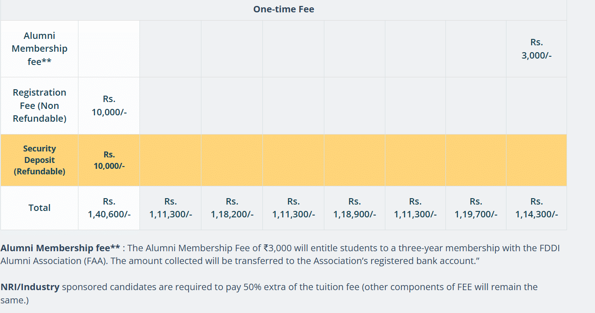Click the highlighted Security Deposit (Refundable) label
This screenshot has width=595, height=313.
(x=39, y=160)
